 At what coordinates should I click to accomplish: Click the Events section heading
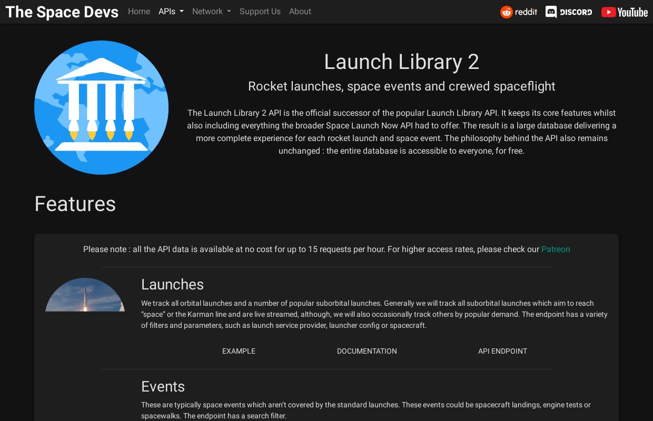pyautogui.click(x=163, y=387)
